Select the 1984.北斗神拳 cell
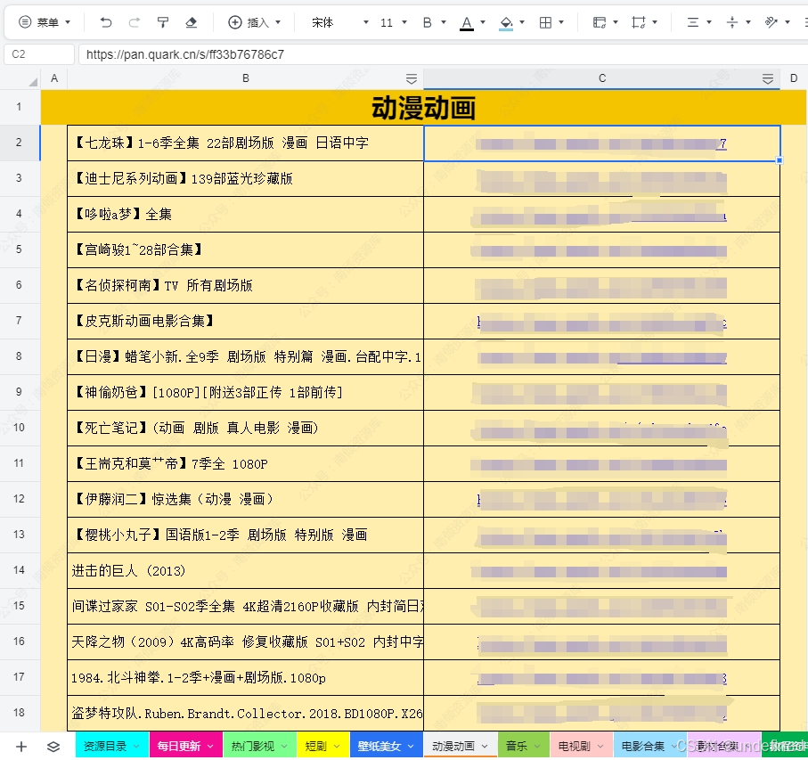Image resolution: width=808 pixels, height=760 pixels. (x=245, y=677)
